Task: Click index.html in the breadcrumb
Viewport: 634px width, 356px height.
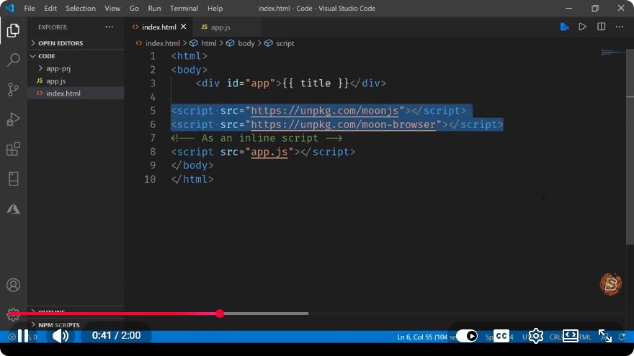Action: tap(162, 43)
